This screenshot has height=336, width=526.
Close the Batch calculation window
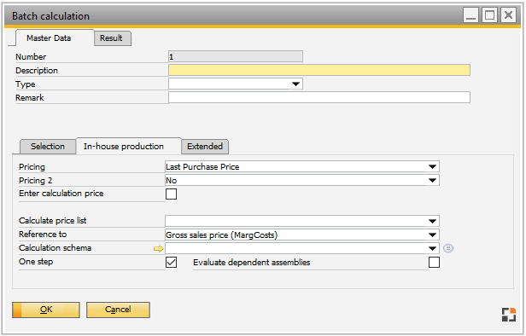508,15
